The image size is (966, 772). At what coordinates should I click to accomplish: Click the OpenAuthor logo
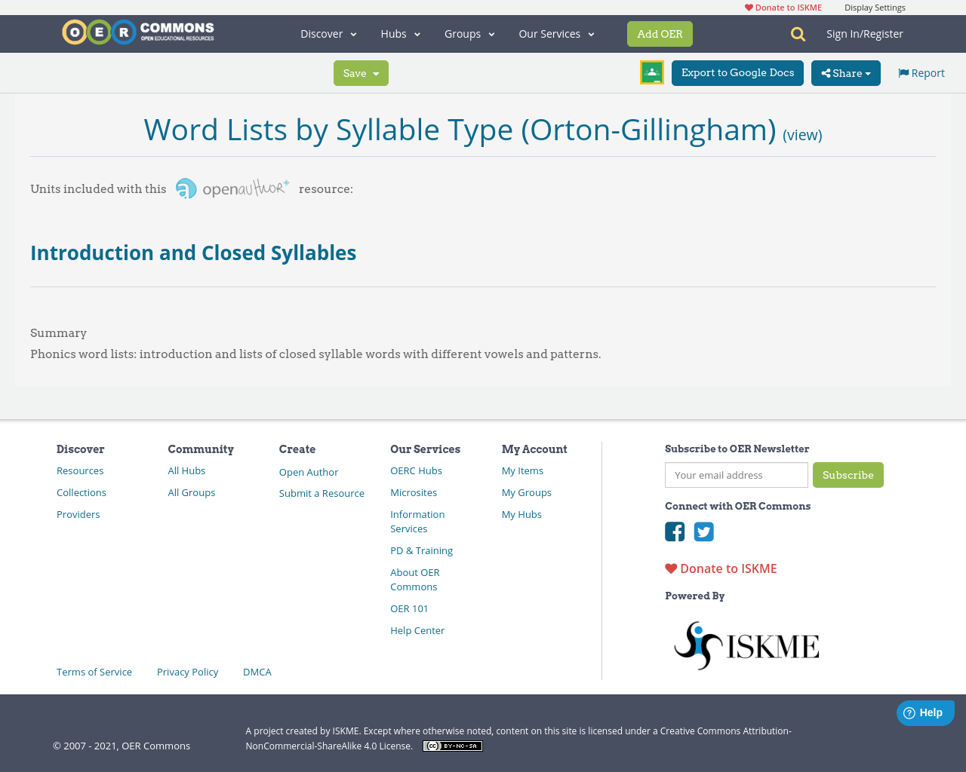point(232,188)
